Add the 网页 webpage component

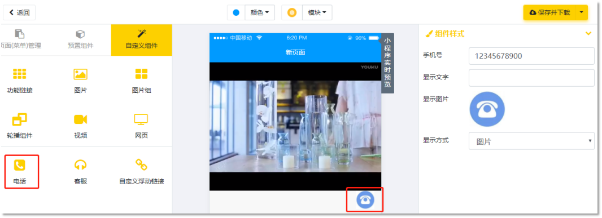(x=141, y=126)
